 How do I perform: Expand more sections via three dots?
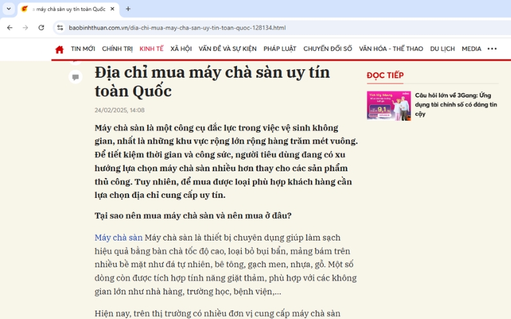pyautogui.click(x=492, y=49)
